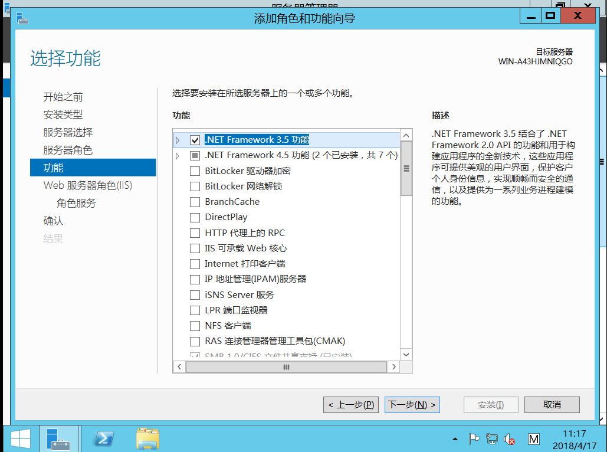Click 上一步(P) button
Screen dimensions: 607x452
pos(351,405)
